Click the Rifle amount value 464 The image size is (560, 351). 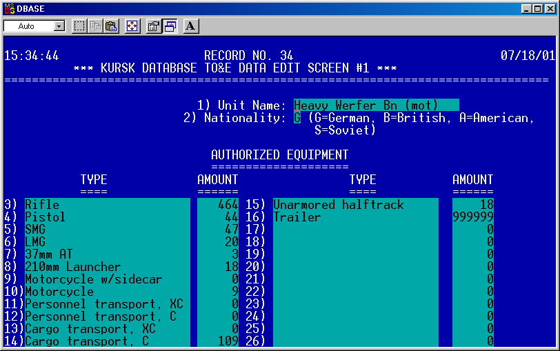[217, 205]
